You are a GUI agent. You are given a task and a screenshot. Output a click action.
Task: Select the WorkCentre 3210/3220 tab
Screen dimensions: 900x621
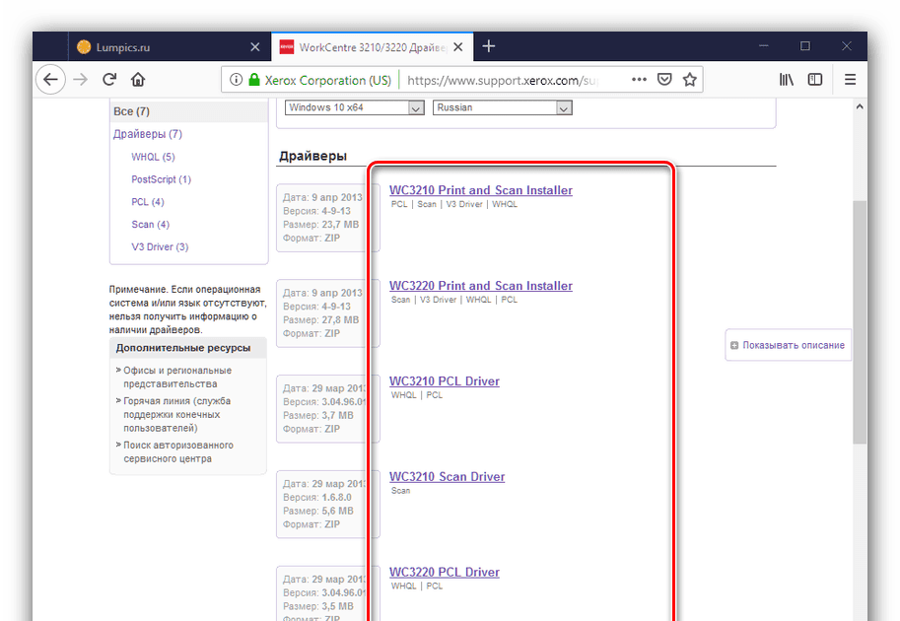tap(372, 47)
